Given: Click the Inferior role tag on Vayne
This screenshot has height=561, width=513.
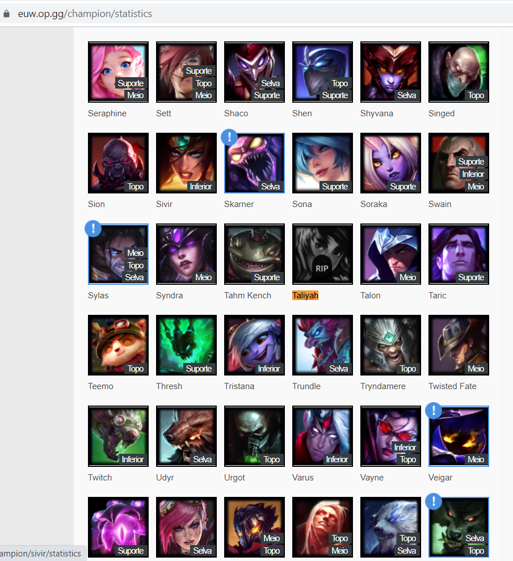Looking at the screenshot, I should click(x=405, y=448).
